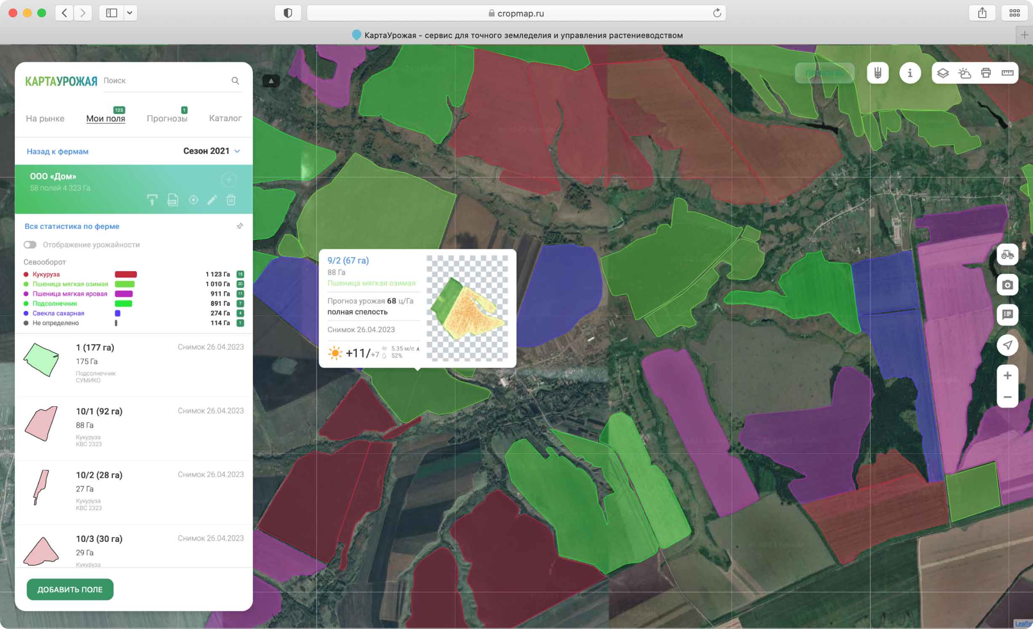
Task: Open the map layers selector
Action: coord(943,73)
